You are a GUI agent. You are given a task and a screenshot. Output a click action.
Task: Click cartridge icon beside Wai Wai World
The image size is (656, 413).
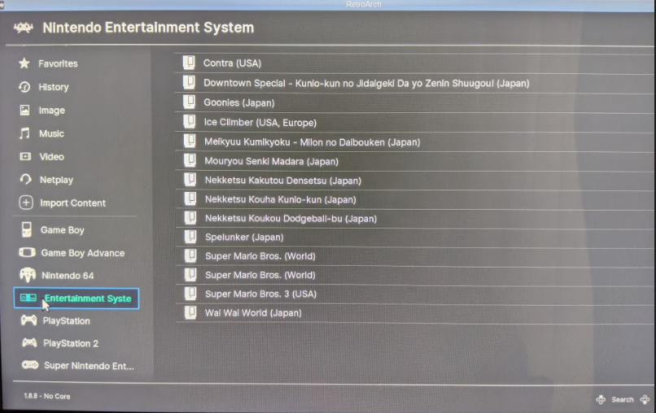190,312
